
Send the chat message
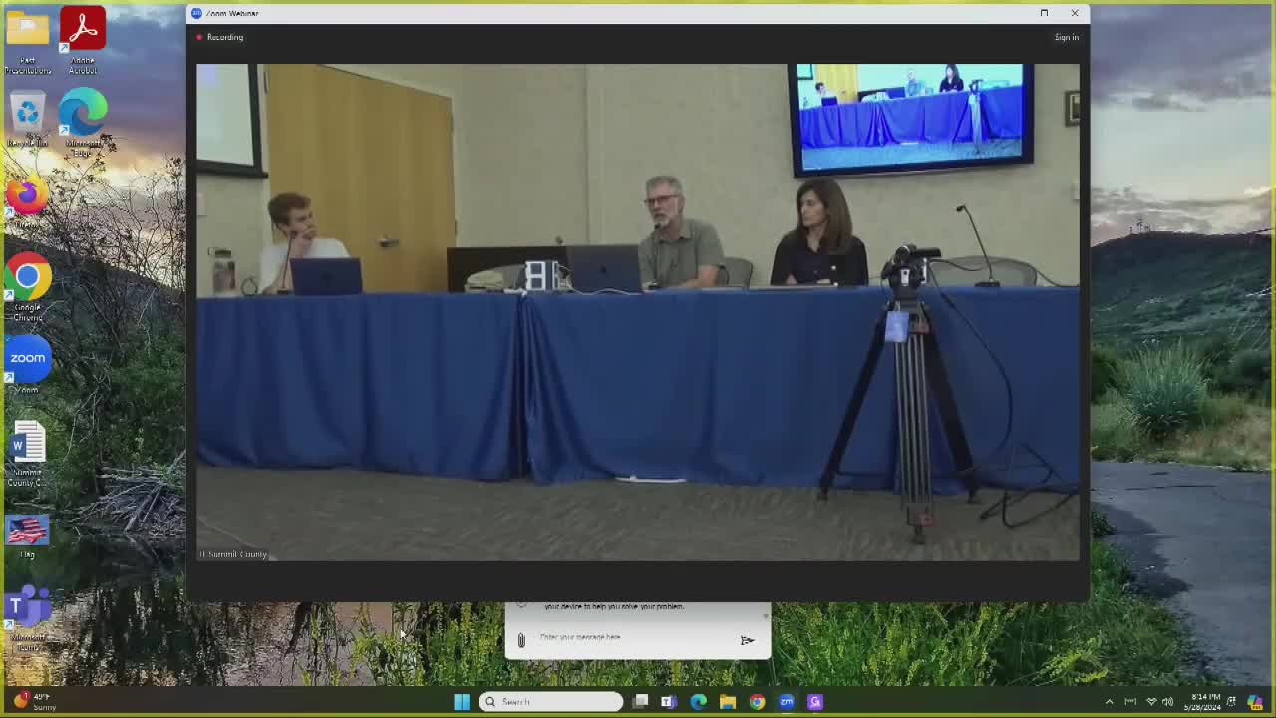[747, 640]
